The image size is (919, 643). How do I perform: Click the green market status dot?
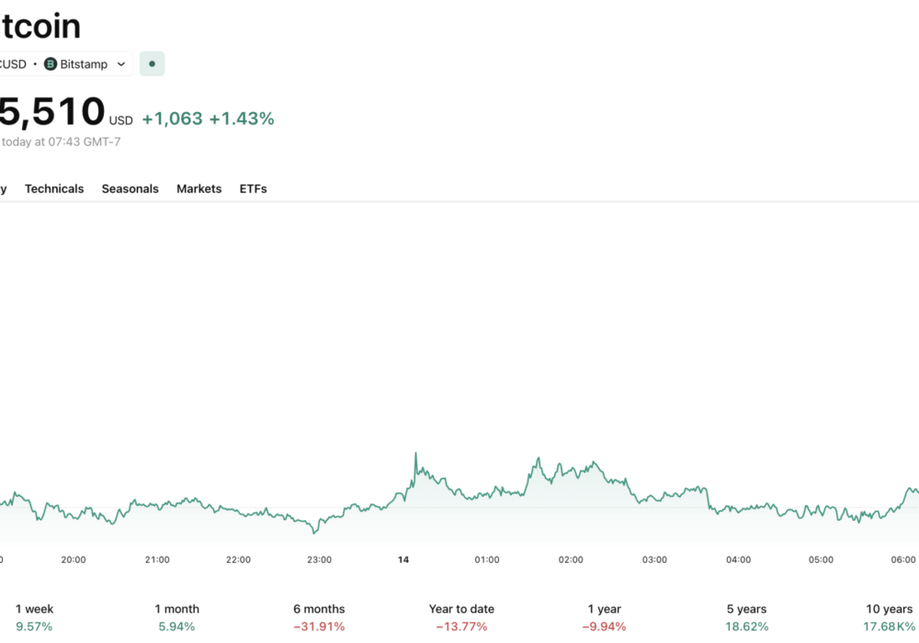point(152,64)
